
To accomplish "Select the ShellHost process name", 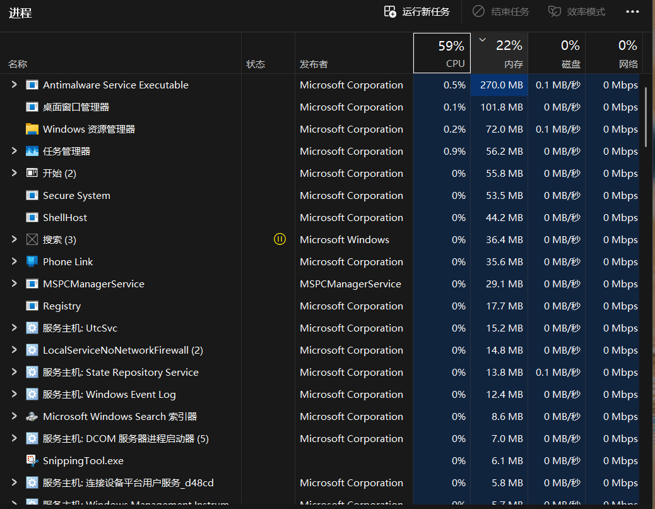I will [65, 218].
